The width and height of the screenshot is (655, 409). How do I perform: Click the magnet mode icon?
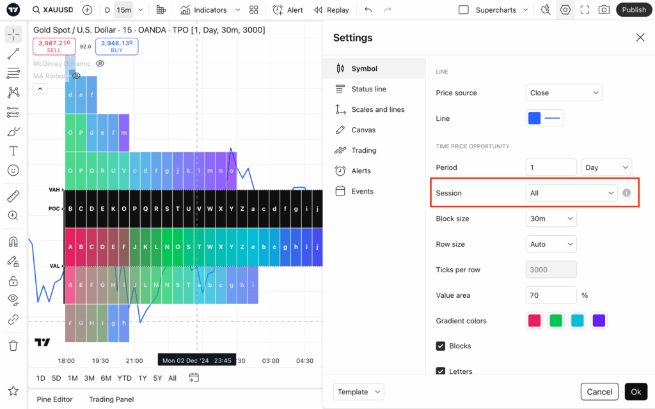tap(13, 242)
